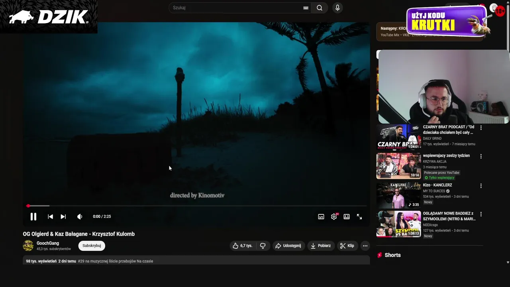Screen dimensions: 510x287
Task: Open the player settings gear
Action: [334, 216]
